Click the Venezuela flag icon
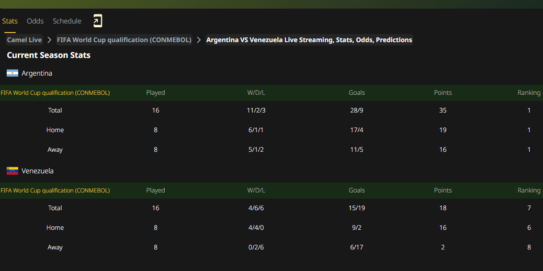 [x=12, y=170]
